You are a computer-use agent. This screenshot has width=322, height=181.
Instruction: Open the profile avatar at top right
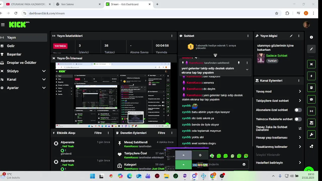click(x=306, y=25)
